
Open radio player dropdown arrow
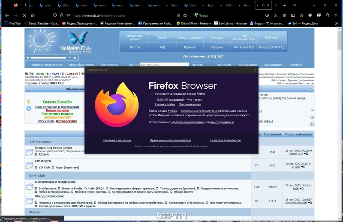(69, 58)
